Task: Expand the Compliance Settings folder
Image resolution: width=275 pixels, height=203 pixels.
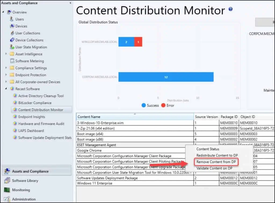Action: 6,67
